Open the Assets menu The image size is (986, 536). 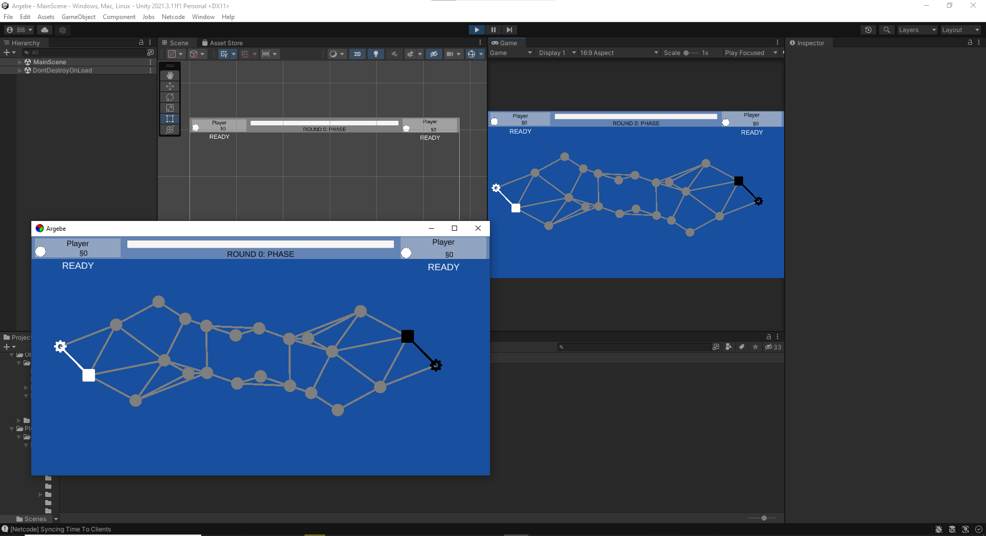(x=46, y=17)
